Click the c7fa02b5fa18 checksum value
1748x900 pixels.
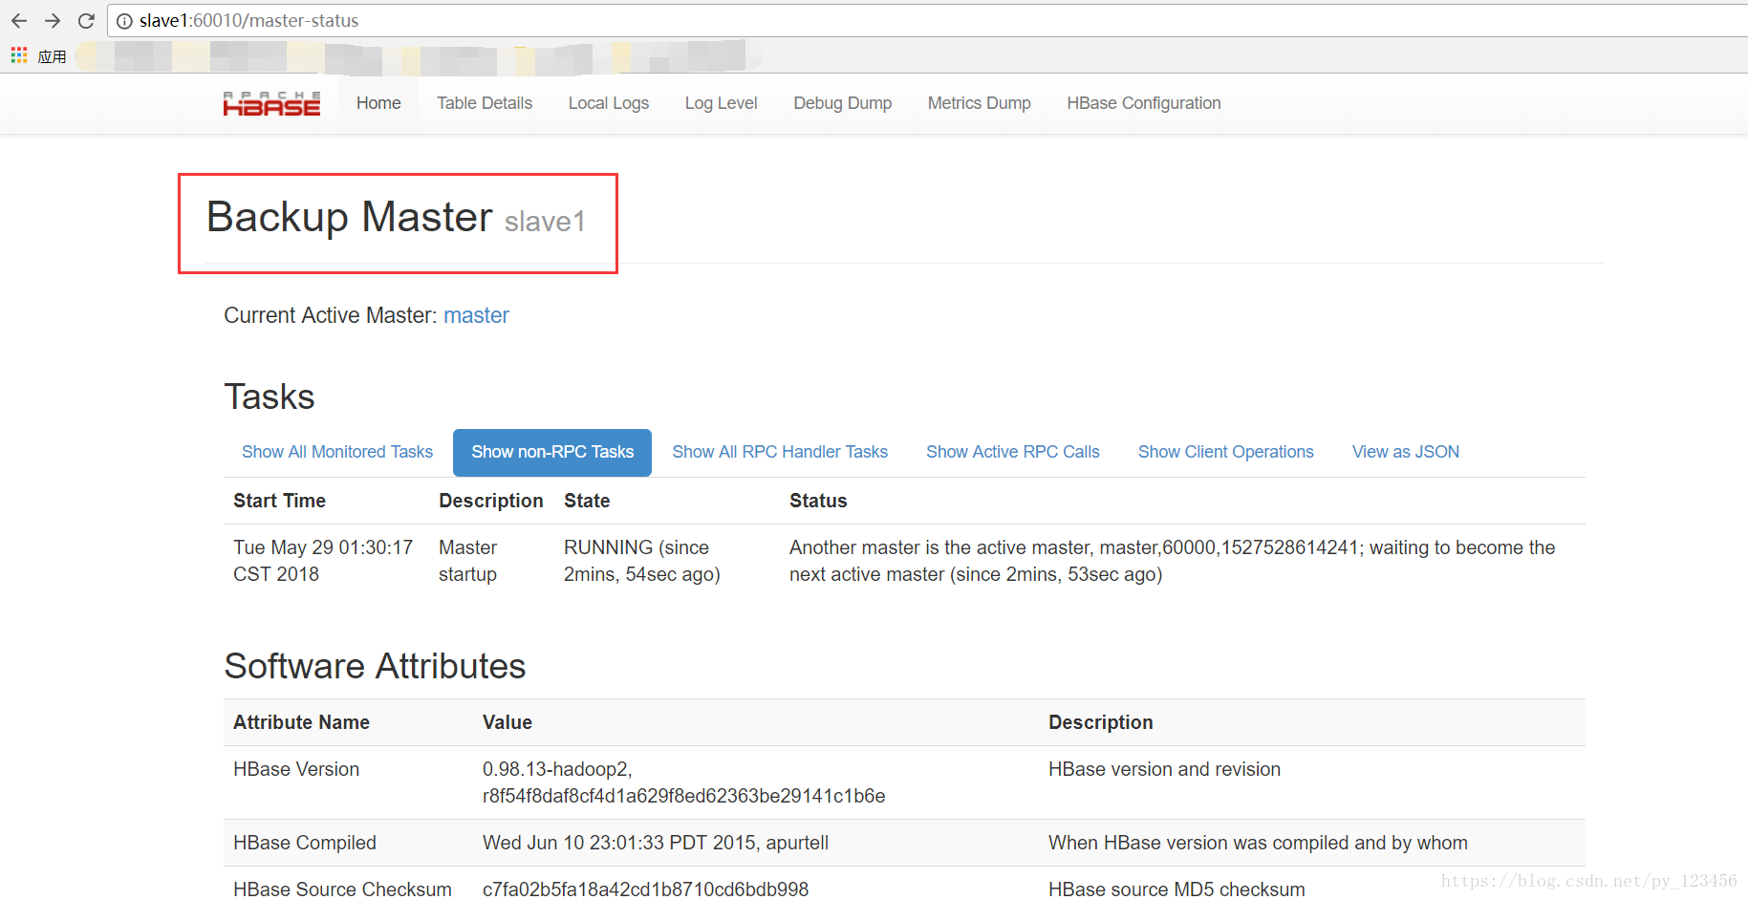pyautogui.click(x=645, y=889)
